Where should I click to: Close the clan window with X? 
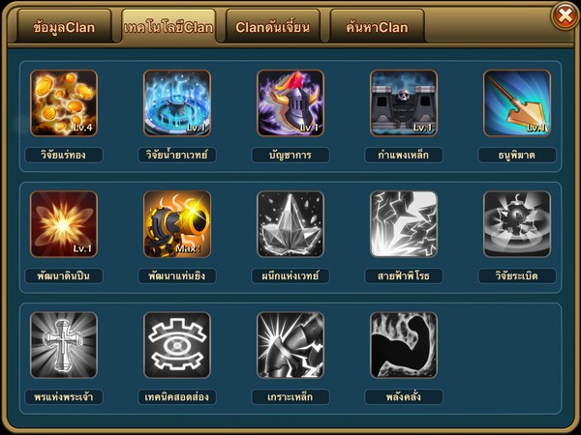[x=566, y=15]
